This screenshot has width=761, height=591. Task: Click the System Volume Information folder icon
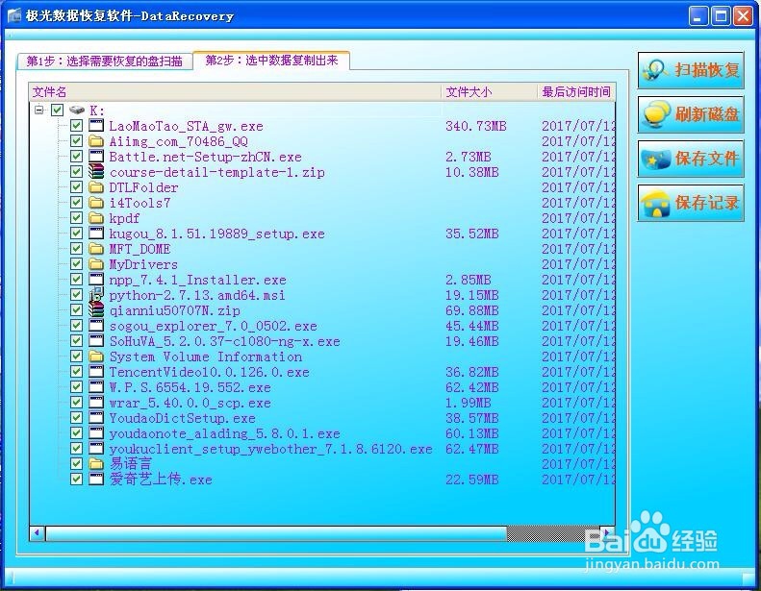click(x=96, y=357)
